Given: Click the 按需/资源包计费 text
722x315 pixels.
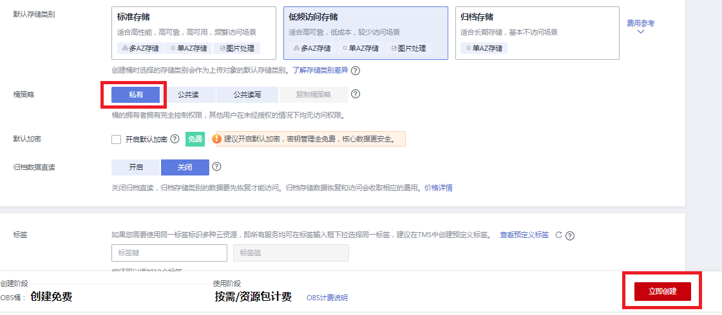Looking at the screenshot, I should 252,296.
